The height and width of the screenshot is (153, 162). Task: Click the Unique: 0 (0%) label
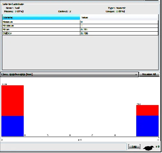click(x=115, y=11)
